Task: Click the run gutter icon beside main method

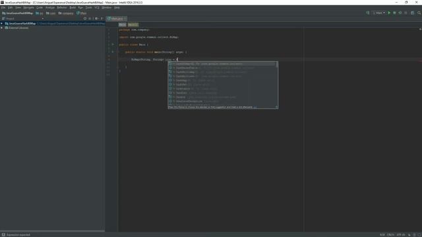Action: (113, 52)
